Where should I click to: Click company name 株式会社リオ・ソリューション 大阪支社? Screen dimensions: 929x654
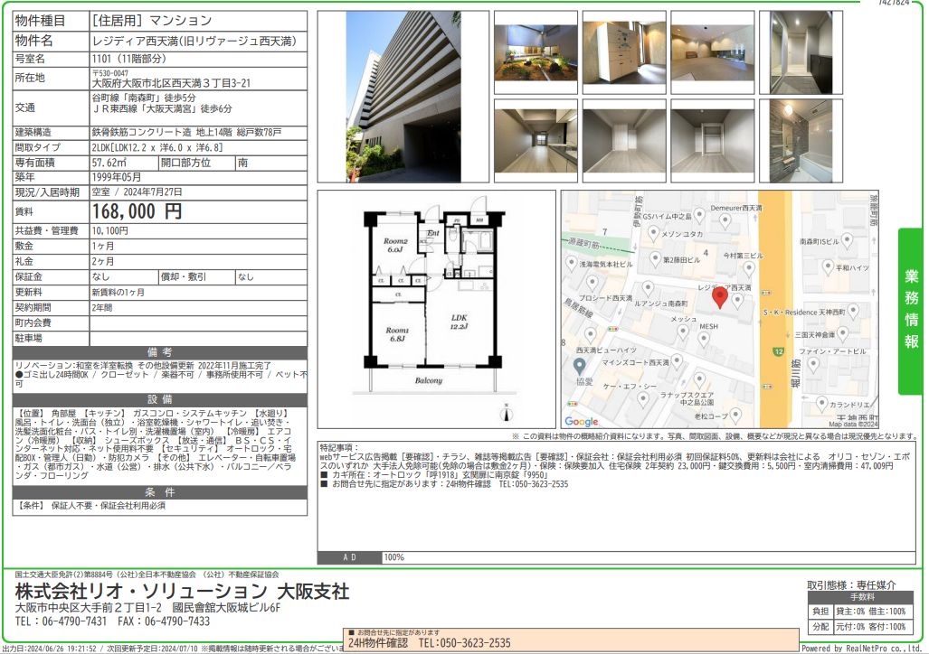click(183, 592)
